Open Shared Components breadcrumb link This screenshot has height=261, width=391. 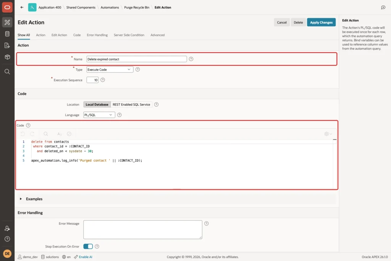click(81, 7)
